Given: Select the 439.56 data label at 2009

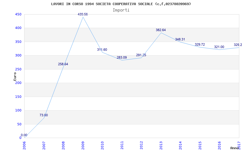Looking at the screenshot, I should click(x=83, y=14).
